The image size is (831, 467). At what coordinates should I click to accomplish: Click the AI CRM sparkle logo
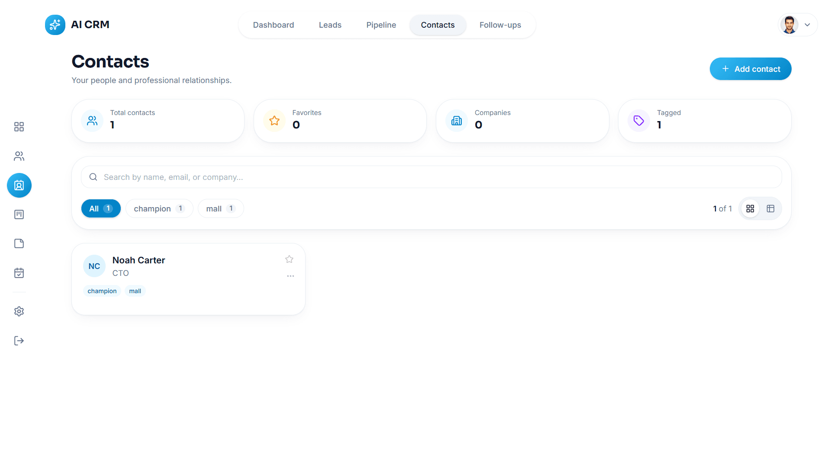55,25
